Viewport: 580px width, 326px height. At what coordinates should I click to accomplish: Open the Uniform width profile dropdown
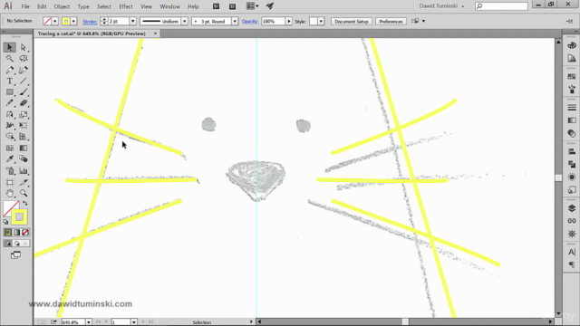[x=184, y=22]
